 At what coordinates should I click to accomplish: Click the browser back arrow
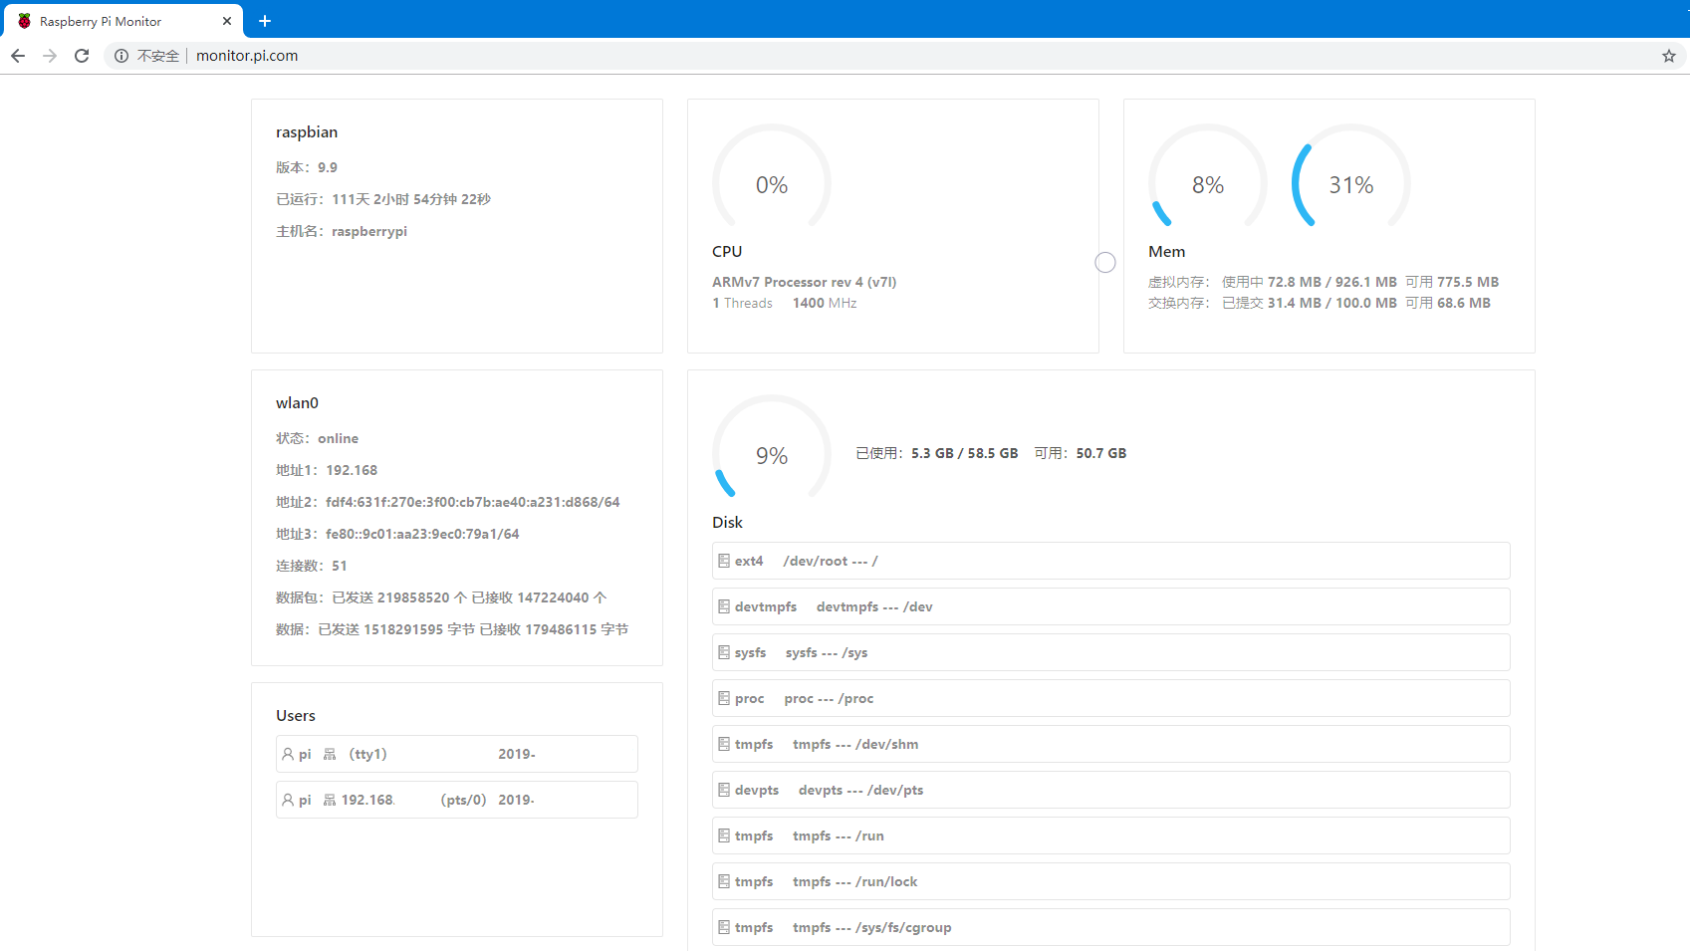18,56
